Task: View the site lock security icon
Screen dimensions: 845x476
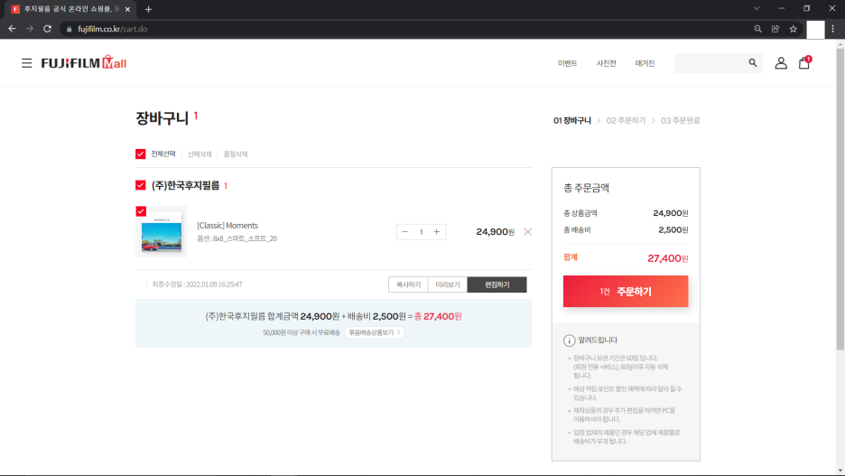Action: (69, 29)
